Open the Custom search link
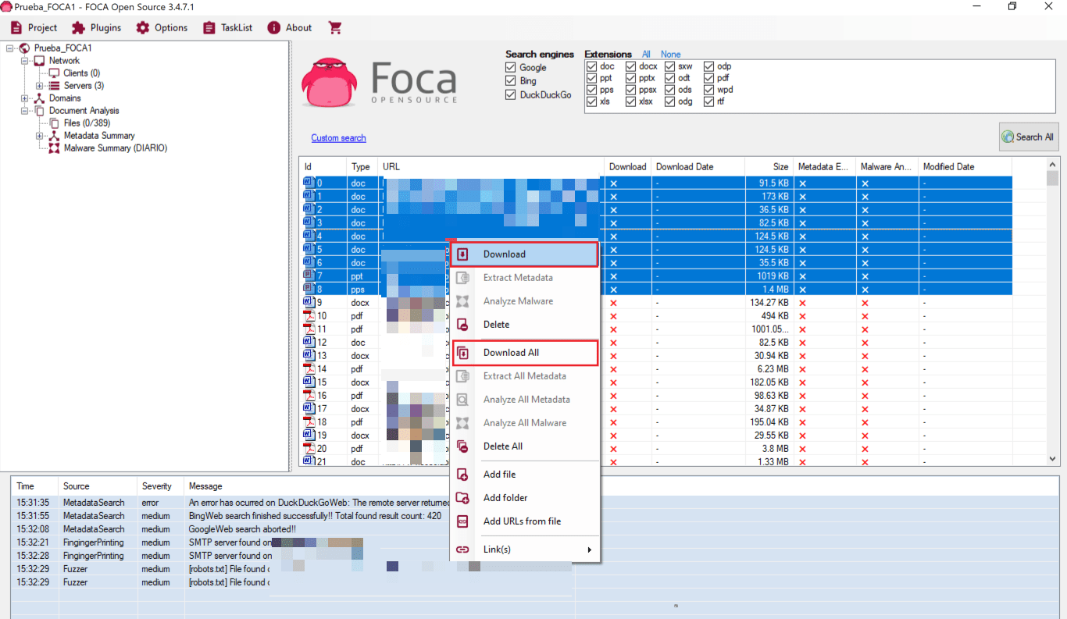Screen dimensions: 1067x619 tap(338, 137)
